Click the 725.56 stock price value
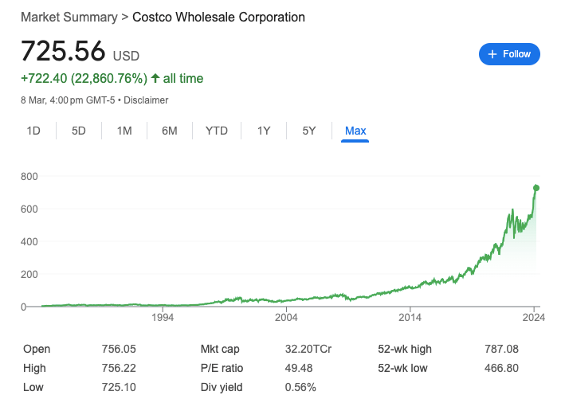 click(x=63, y=51)
